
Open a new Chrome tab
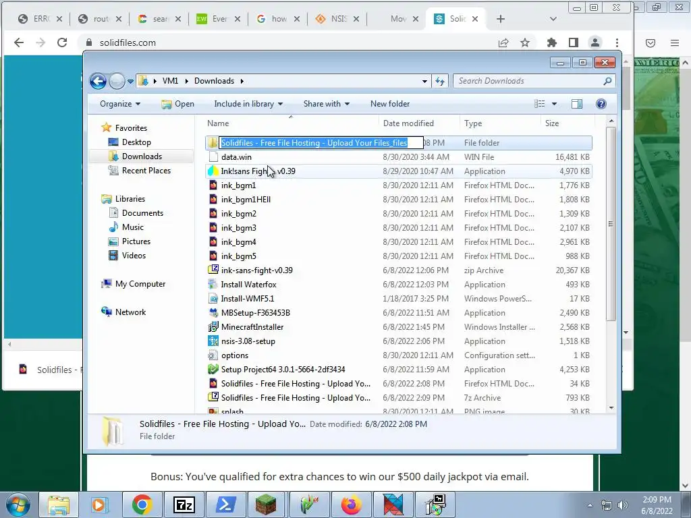[x=500, y=19]
